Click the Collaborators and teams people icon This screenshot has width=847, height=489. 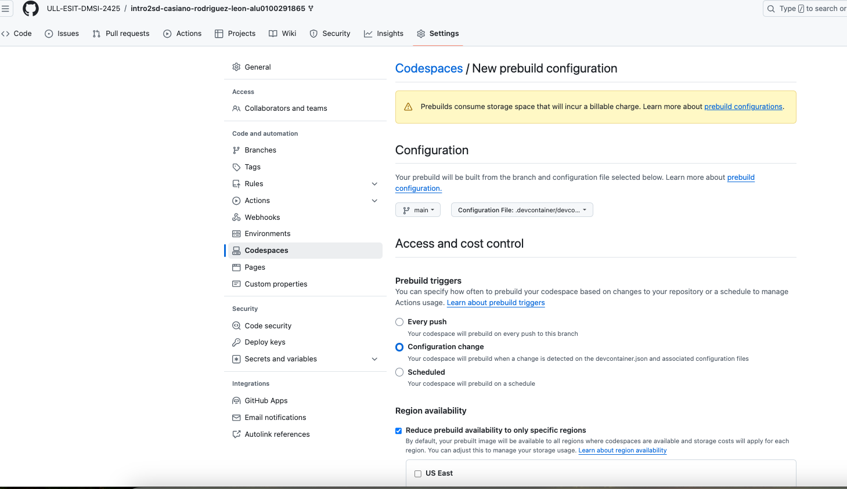[236, 108]
